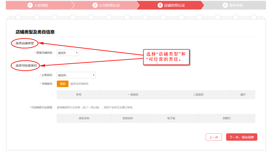
Task: Click the 资质名称 column header
Action: (127, 118)
